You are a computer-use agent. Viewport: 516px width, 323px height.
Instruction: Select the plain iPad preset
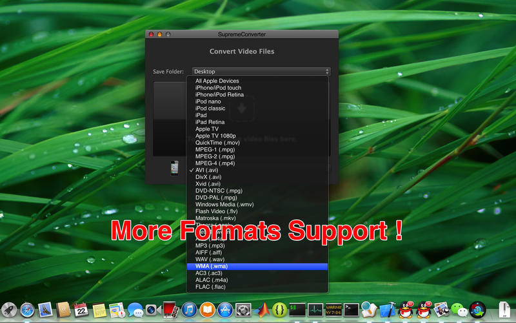coord(257,116)
